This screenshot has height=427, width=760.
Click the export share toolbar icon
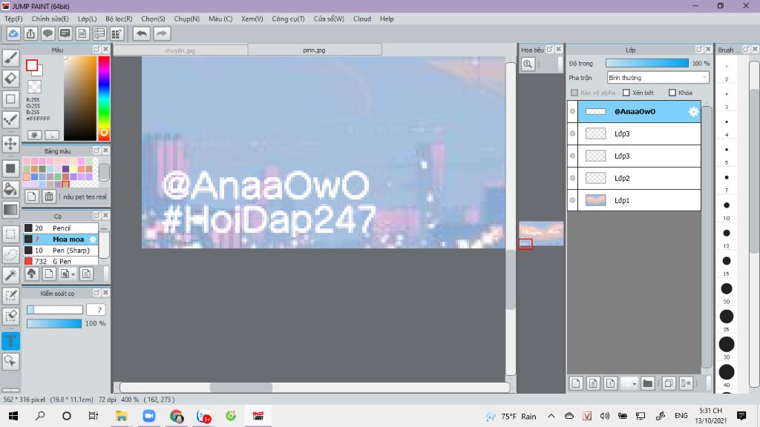click(30, 33)
